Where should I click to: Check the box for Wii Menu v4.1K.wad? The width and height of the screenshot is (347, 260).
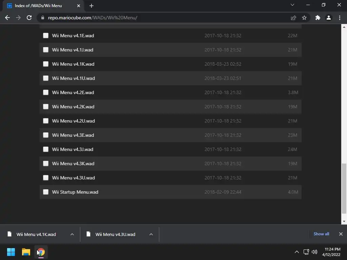[46, 64]
